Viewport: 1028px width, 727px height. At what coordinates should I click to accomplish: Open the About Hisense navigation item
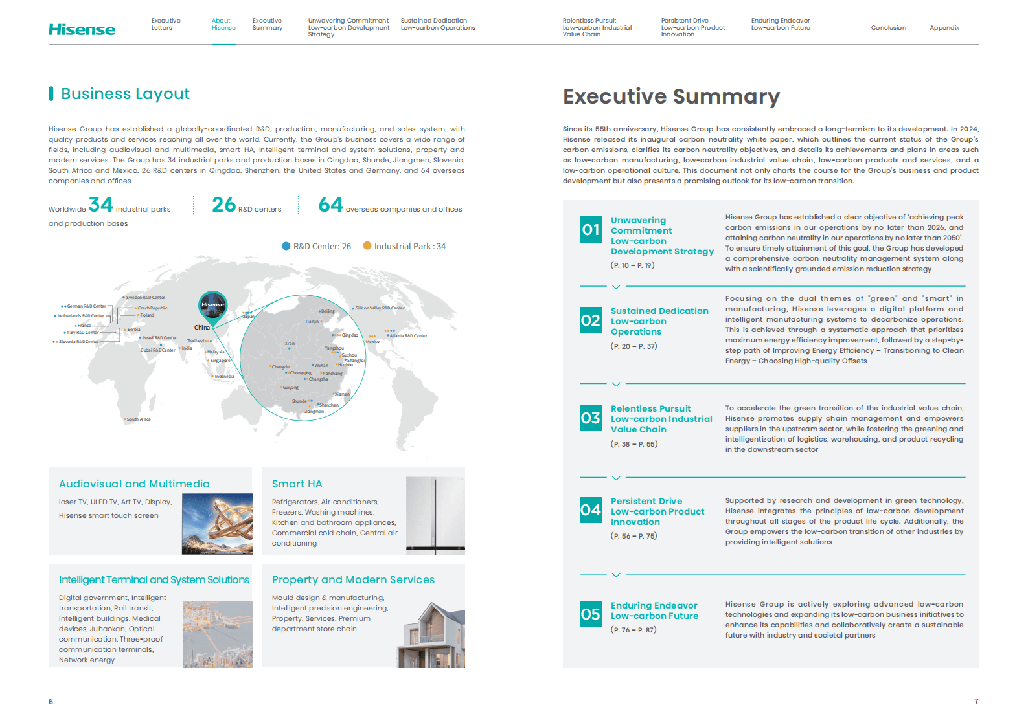pos(223,24)
